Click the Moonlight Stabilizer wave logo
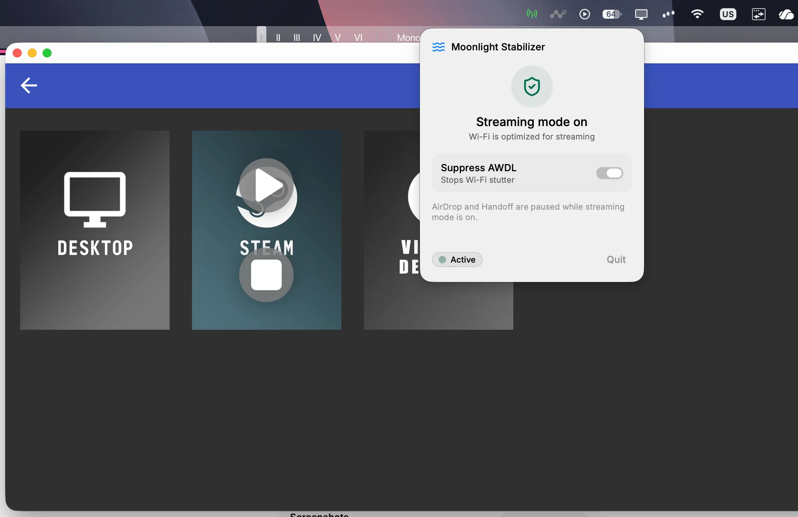 click(x=439, y=47)
